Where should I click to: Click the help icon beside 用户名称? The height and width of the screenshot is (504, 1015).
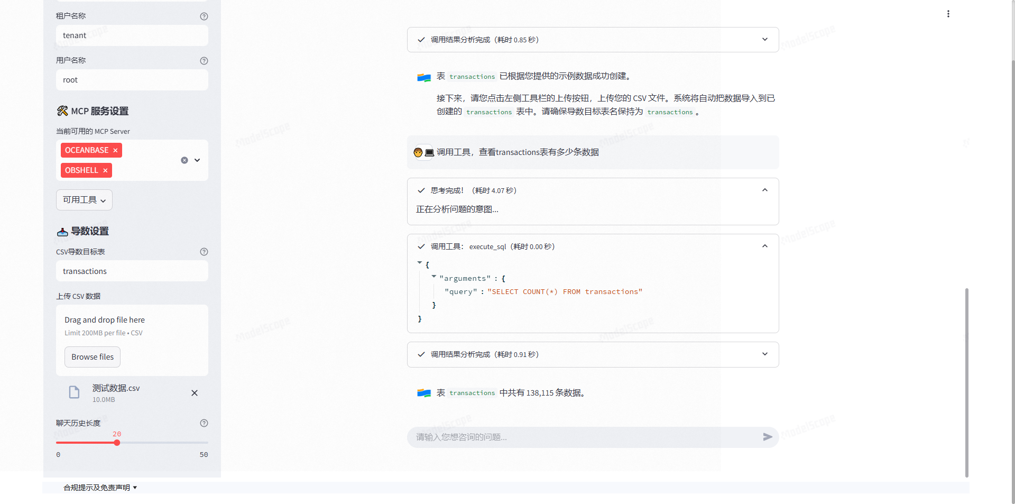pyautogui.click(x=204, y=61)
